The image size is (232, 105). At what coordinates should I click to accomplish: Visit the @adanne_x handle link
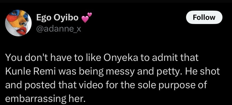pos(59,29)
